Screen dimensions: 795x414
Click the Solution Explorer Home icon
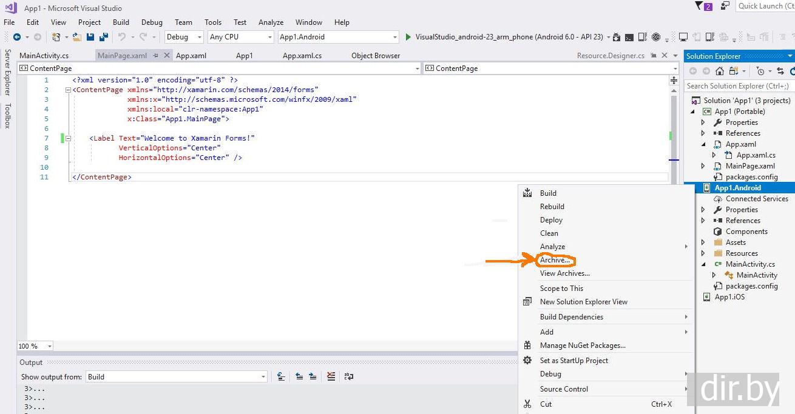(x=719, y=71)
